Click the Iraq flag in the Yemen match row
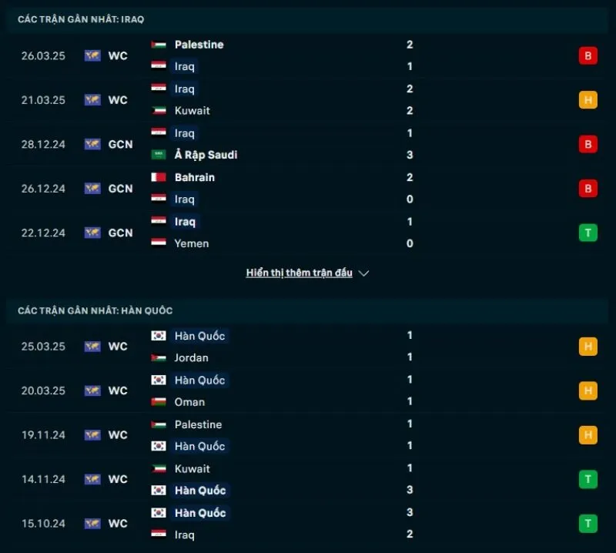The height and width of the screenshot is (553, 616). coord(160,222)
